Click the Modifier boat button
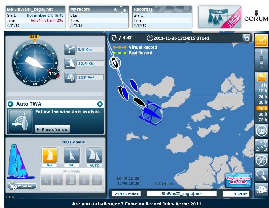The height and width of the screenshot is (208, 269). pos(22,186)
